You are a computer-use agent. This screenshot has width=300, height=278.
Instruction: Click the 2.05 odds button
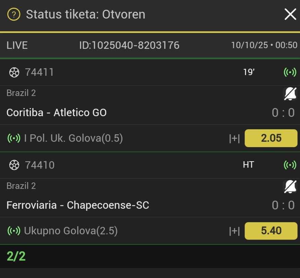[271, 138]
